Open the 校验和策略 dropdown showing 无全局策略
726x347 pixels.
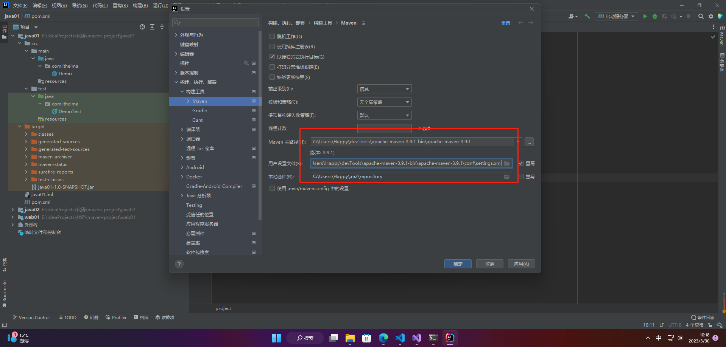(x=384, y=102)
